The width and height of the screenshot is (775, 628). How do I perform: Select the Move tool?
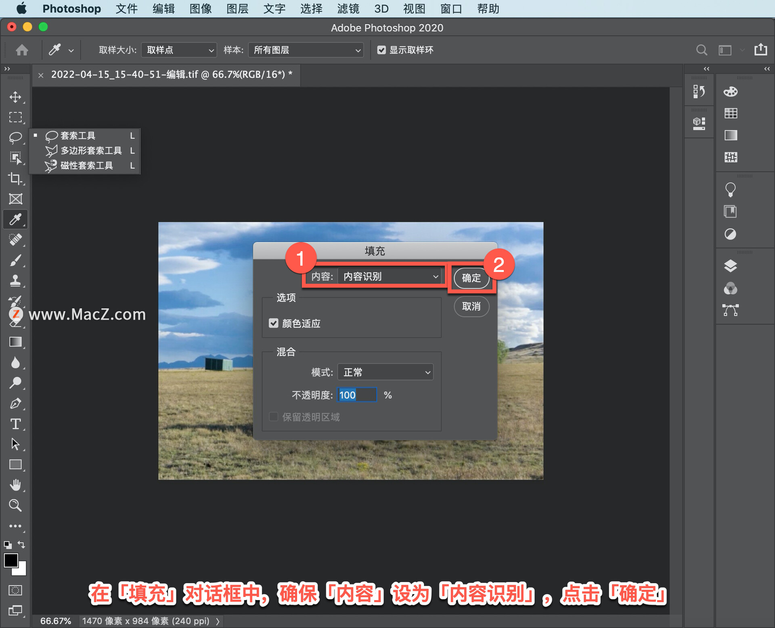(x=15, y=97)
